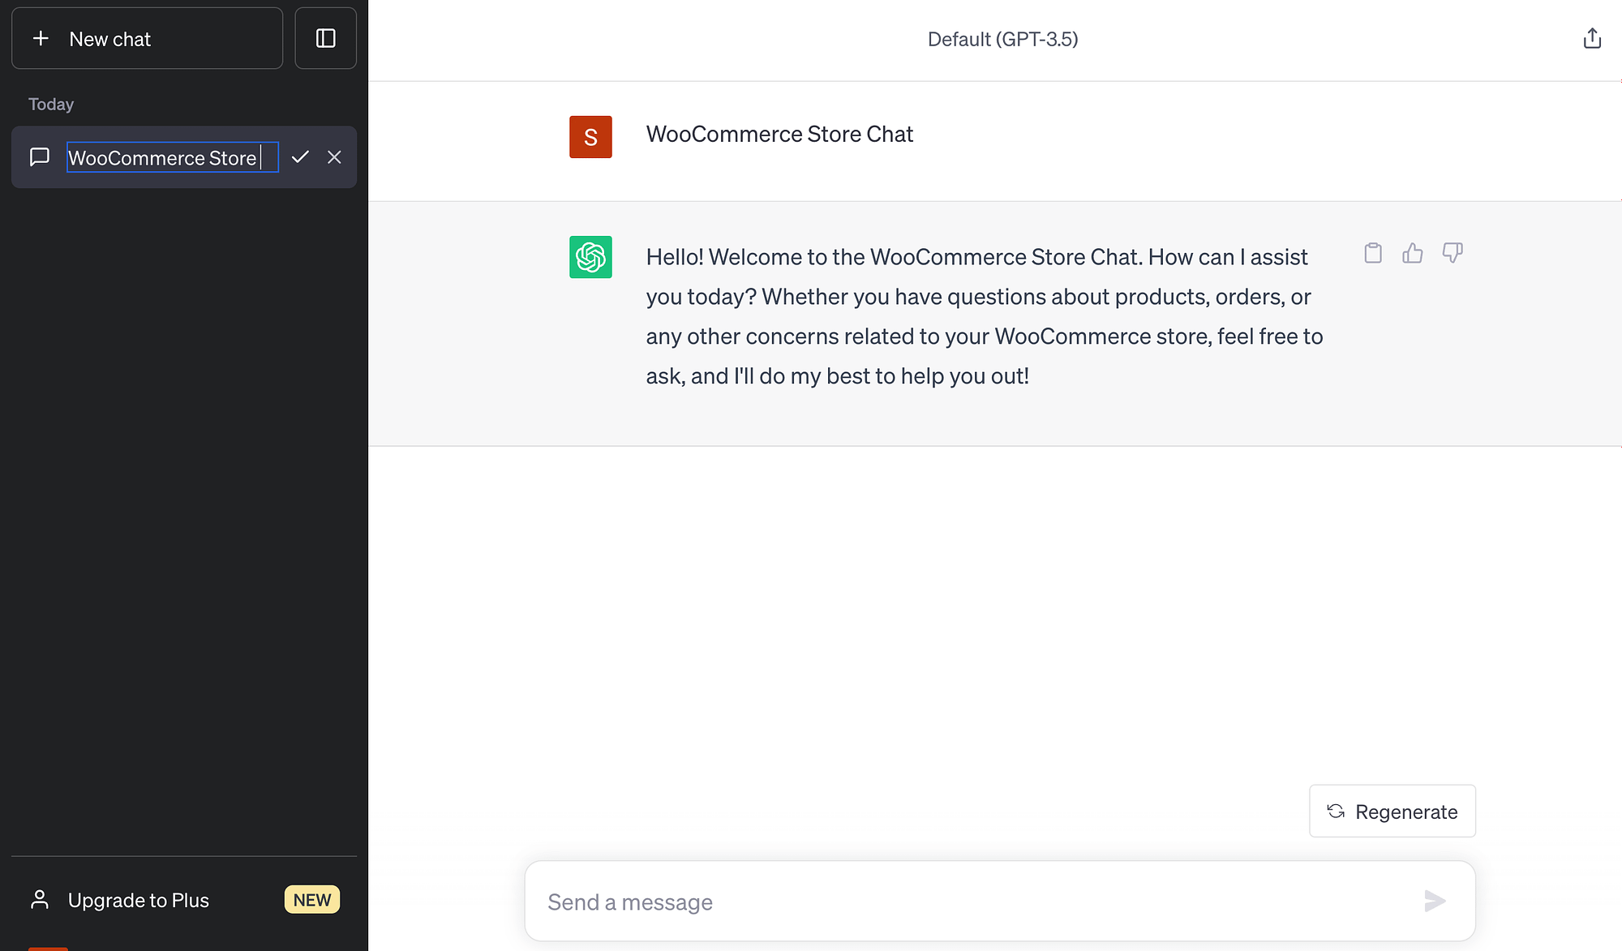Click the ChatGPT logo icon
Image resolution: width=1622 pixels, height=951 pixels.
coord(590,257)
